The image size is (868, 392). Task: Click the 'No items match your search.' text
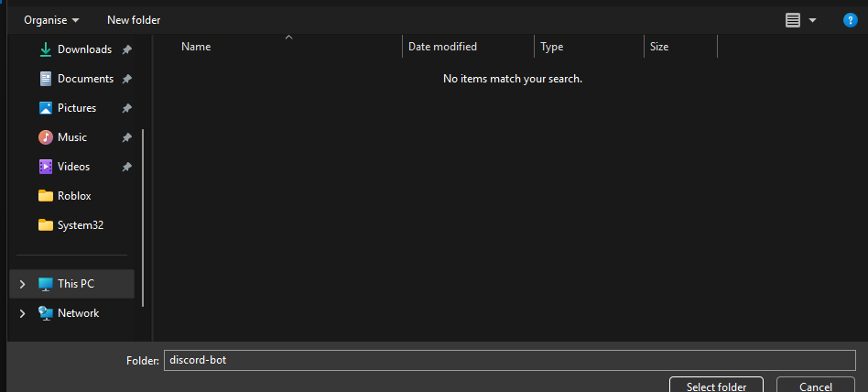coord(513,79)
